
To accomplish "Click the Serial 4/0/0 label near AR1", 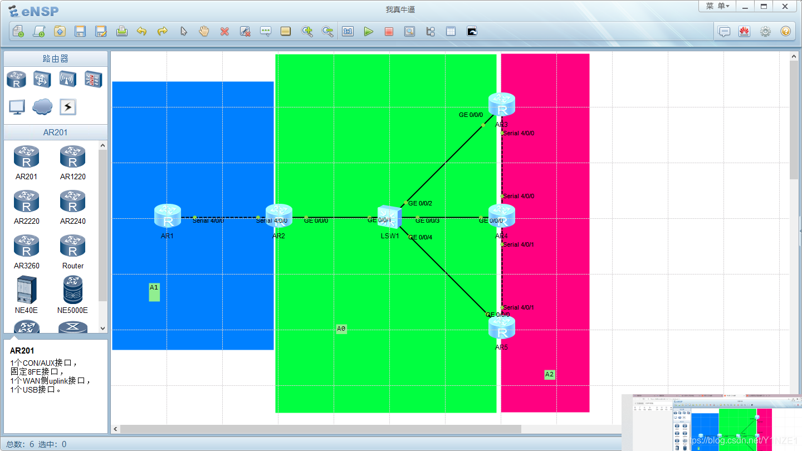I will (x=208, y=221).
